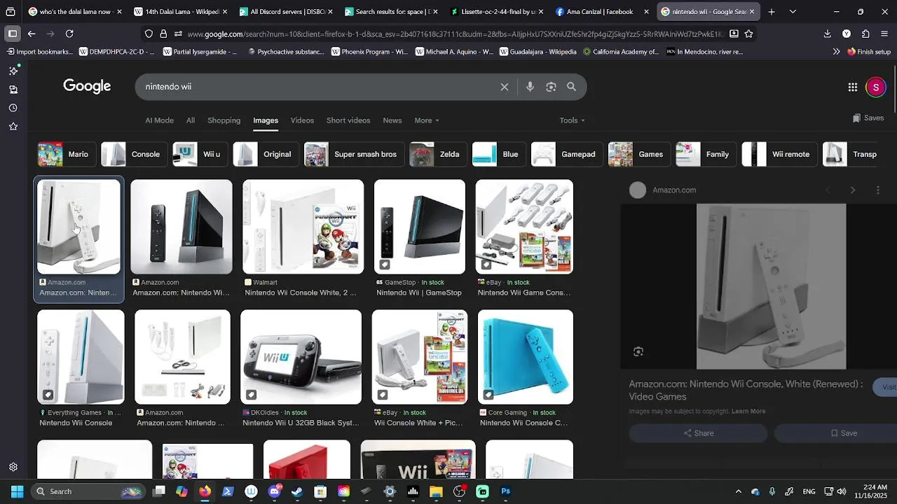Go back in the browser
The image size is (897, 504).
(x=32, y=34)
